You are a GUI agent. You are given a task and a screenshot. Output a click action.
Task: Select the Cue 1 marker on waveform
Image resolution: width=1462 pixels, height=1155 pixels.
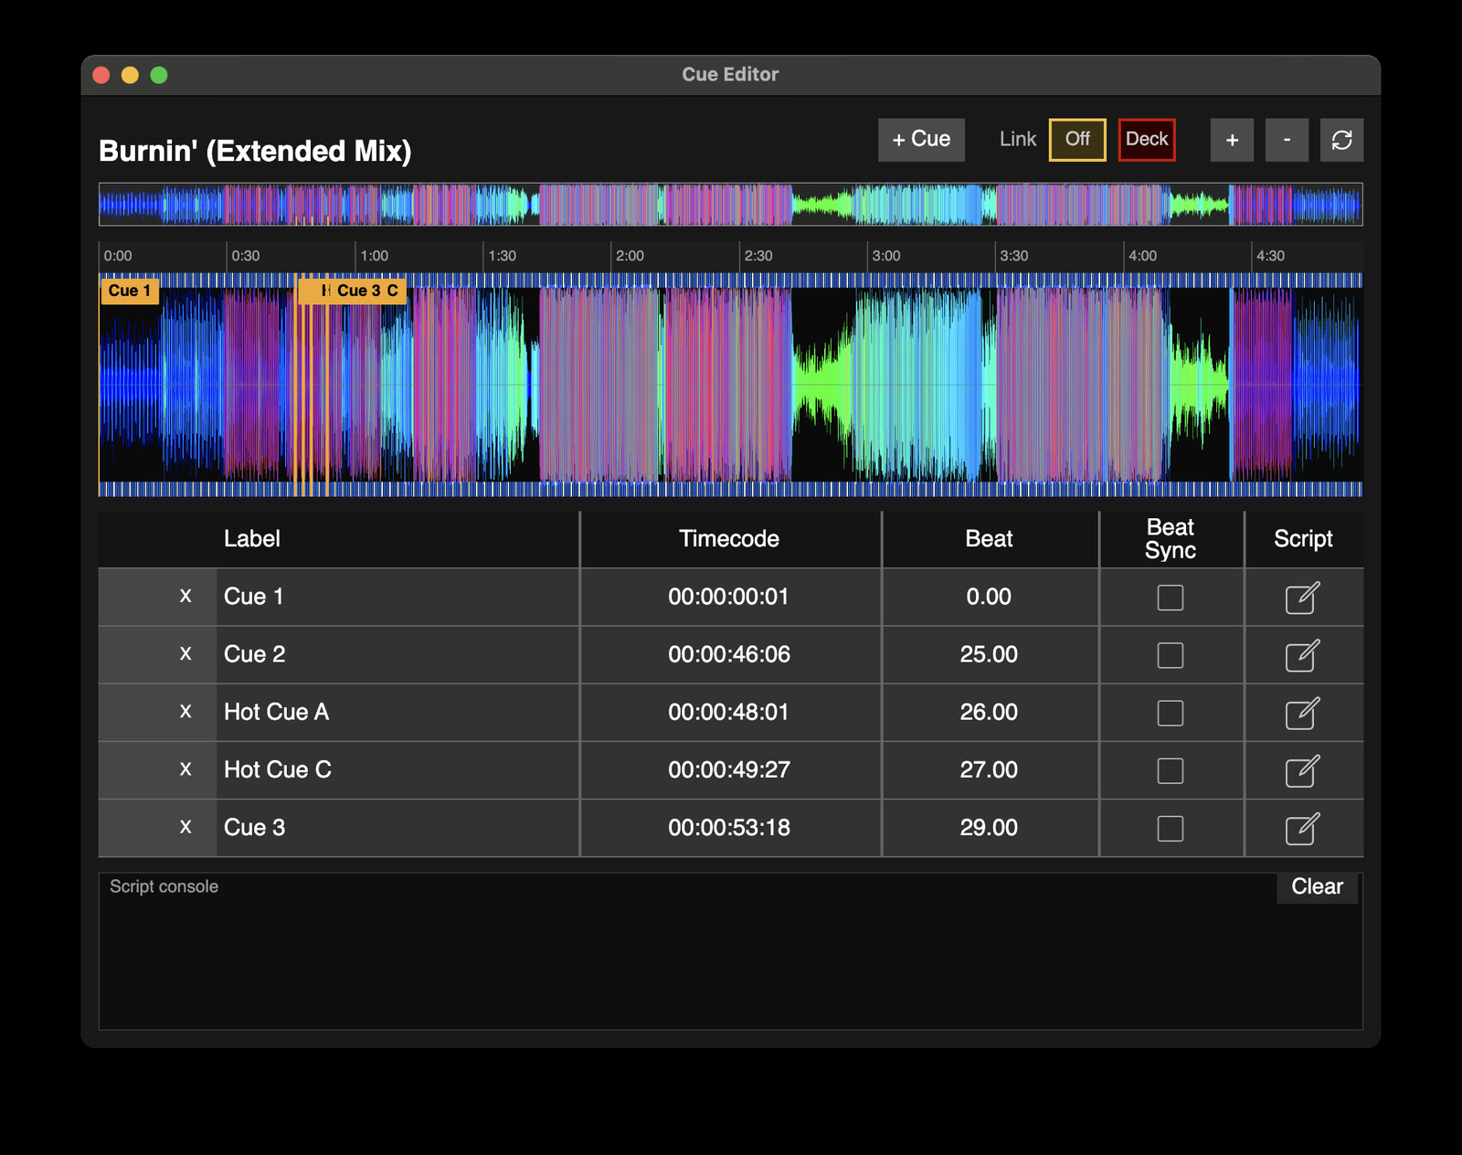pyautogui.click(x=130, y=291)
